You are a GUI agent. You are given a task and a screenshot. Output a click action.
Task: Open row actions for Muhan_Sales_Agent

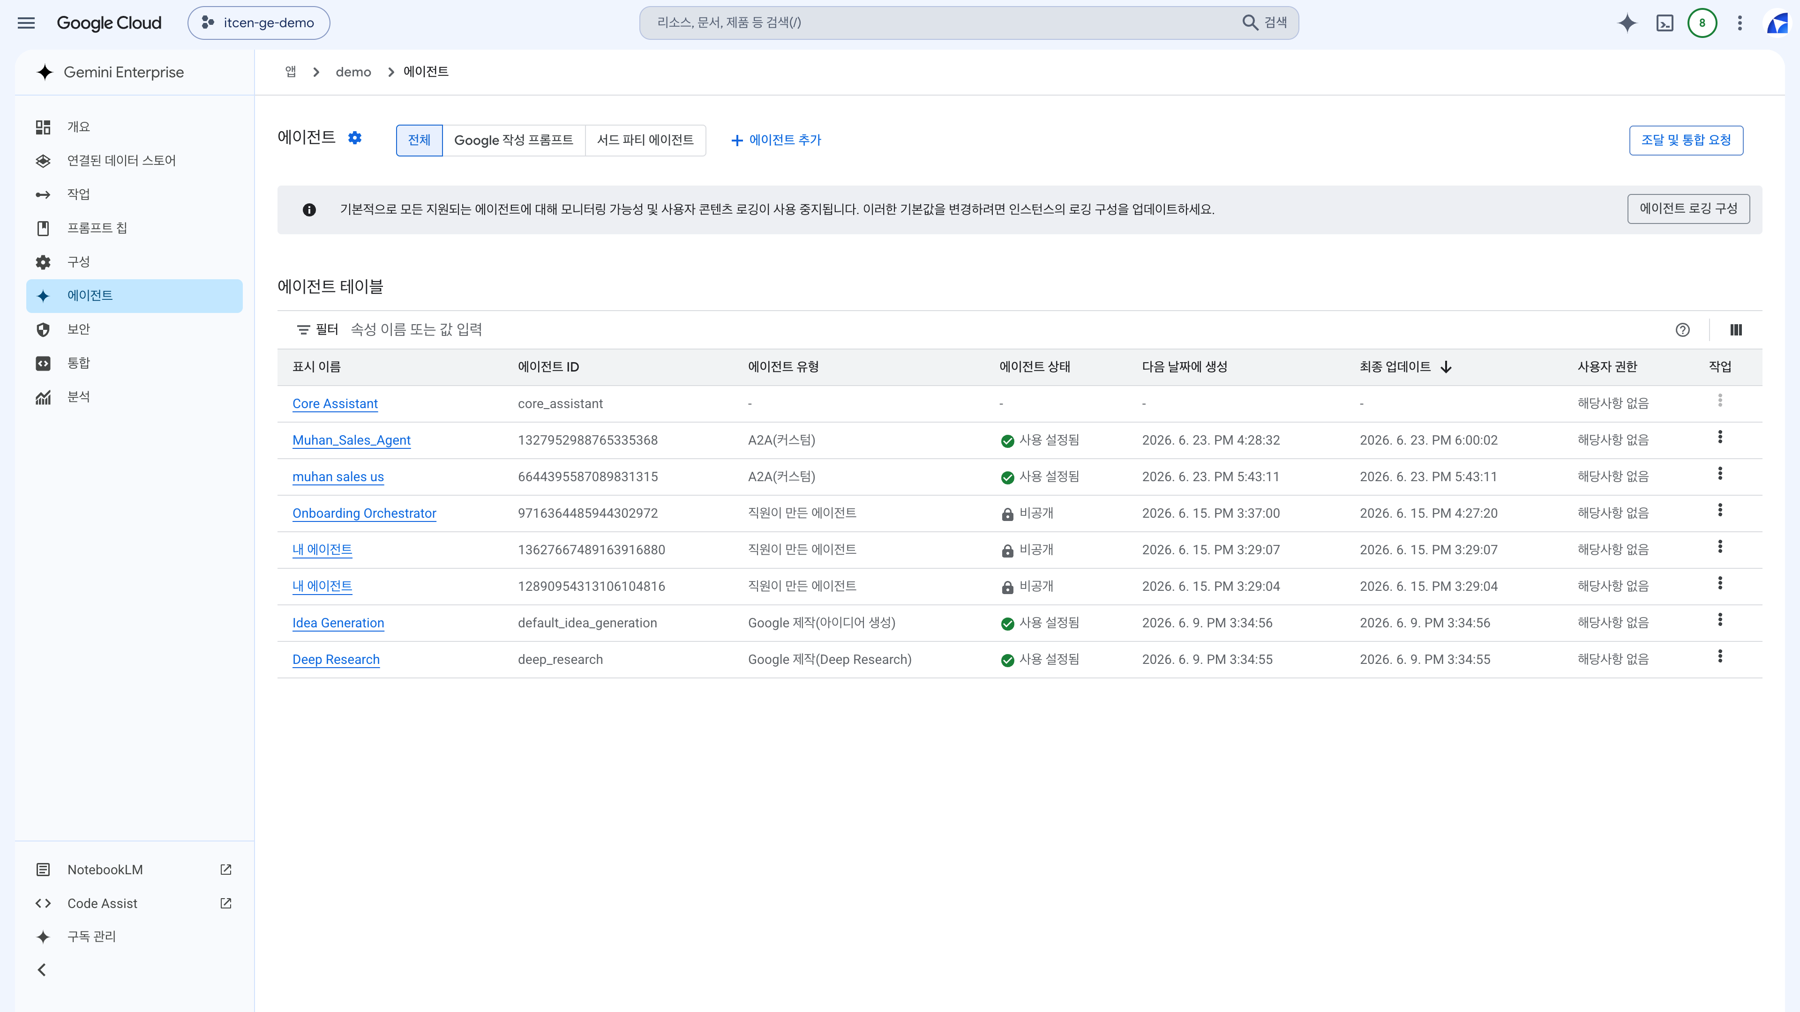pyautogui.click(x=1720, y=437)
